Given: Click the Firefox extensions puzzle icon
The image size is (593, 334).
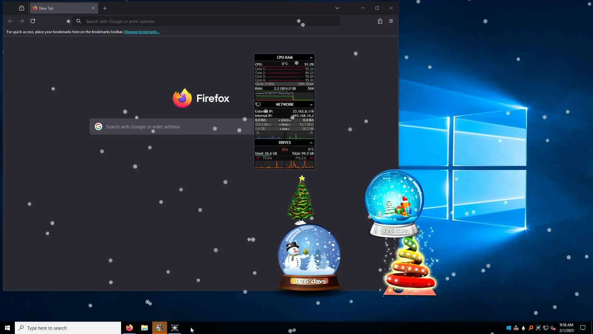Looking at the screenshot, I should (380, 21).
